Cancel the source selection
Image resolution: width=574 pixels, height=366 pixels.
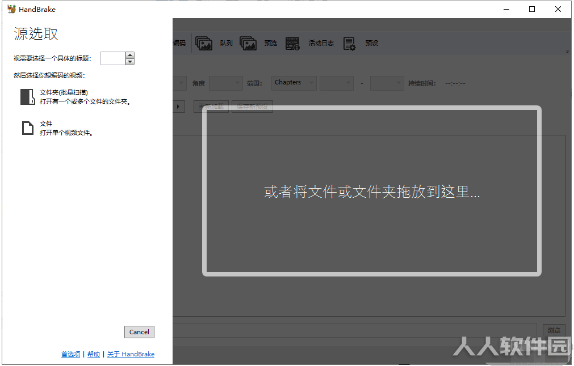tap(139, 332)
